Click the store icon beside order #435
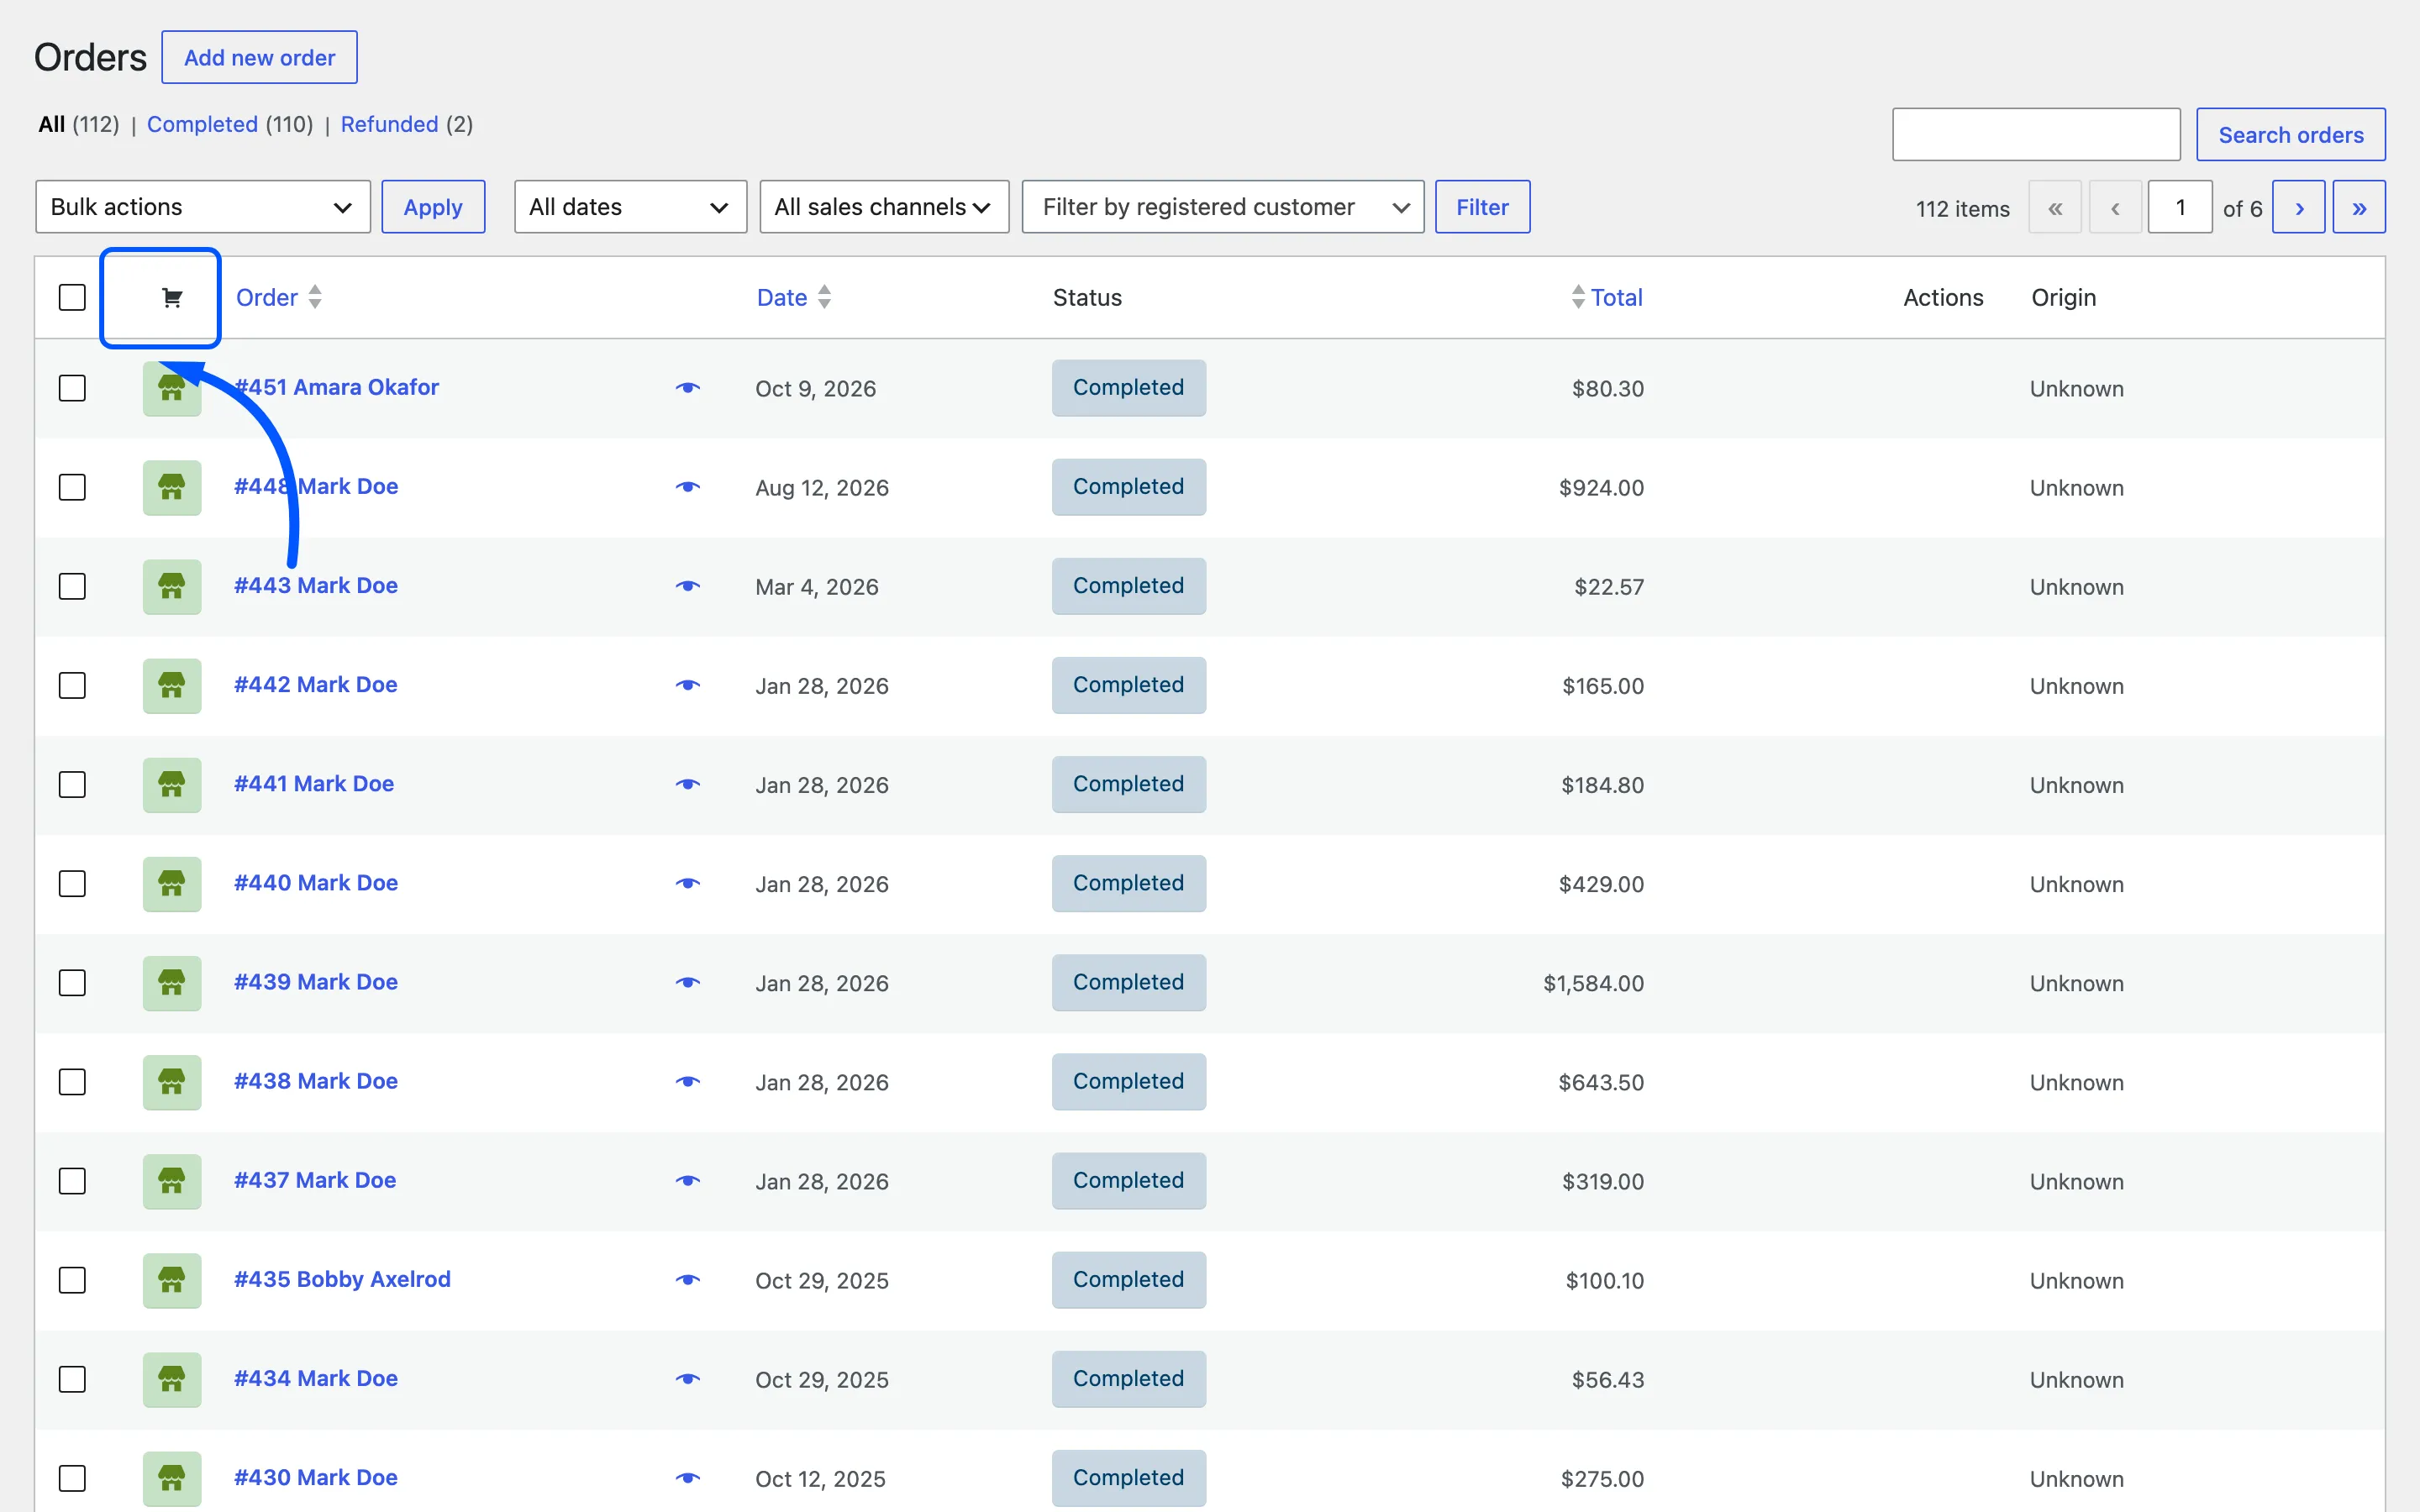This screenshot has width=2420, height=1512. (x=172, y=1280)
